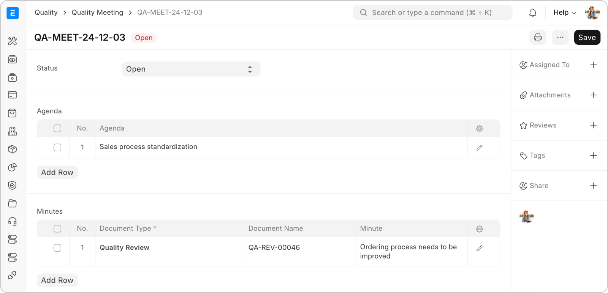Open the user avatar menu at top right
Image resolution: width=608 pixels, height=293 pixels.
(x=592, y=13)
